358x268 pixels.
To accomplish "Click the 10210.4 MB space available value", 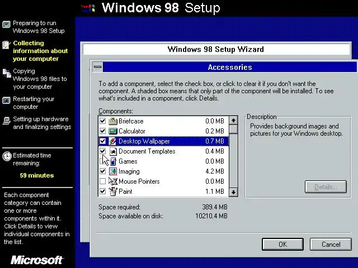I will (211, 216).
